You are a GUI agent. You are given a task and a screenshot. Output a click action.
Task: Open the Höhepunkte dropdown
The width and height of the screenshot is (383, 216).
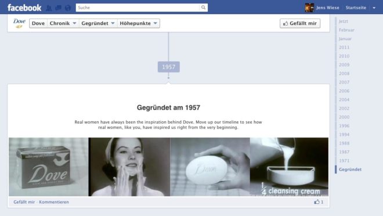click(x=139, y=23)
